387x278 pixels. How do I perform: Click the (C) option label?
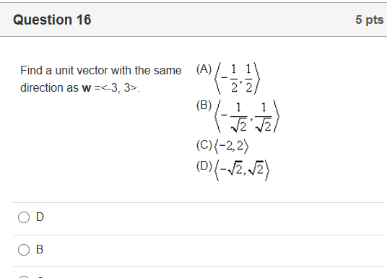[x=204, y=145]
